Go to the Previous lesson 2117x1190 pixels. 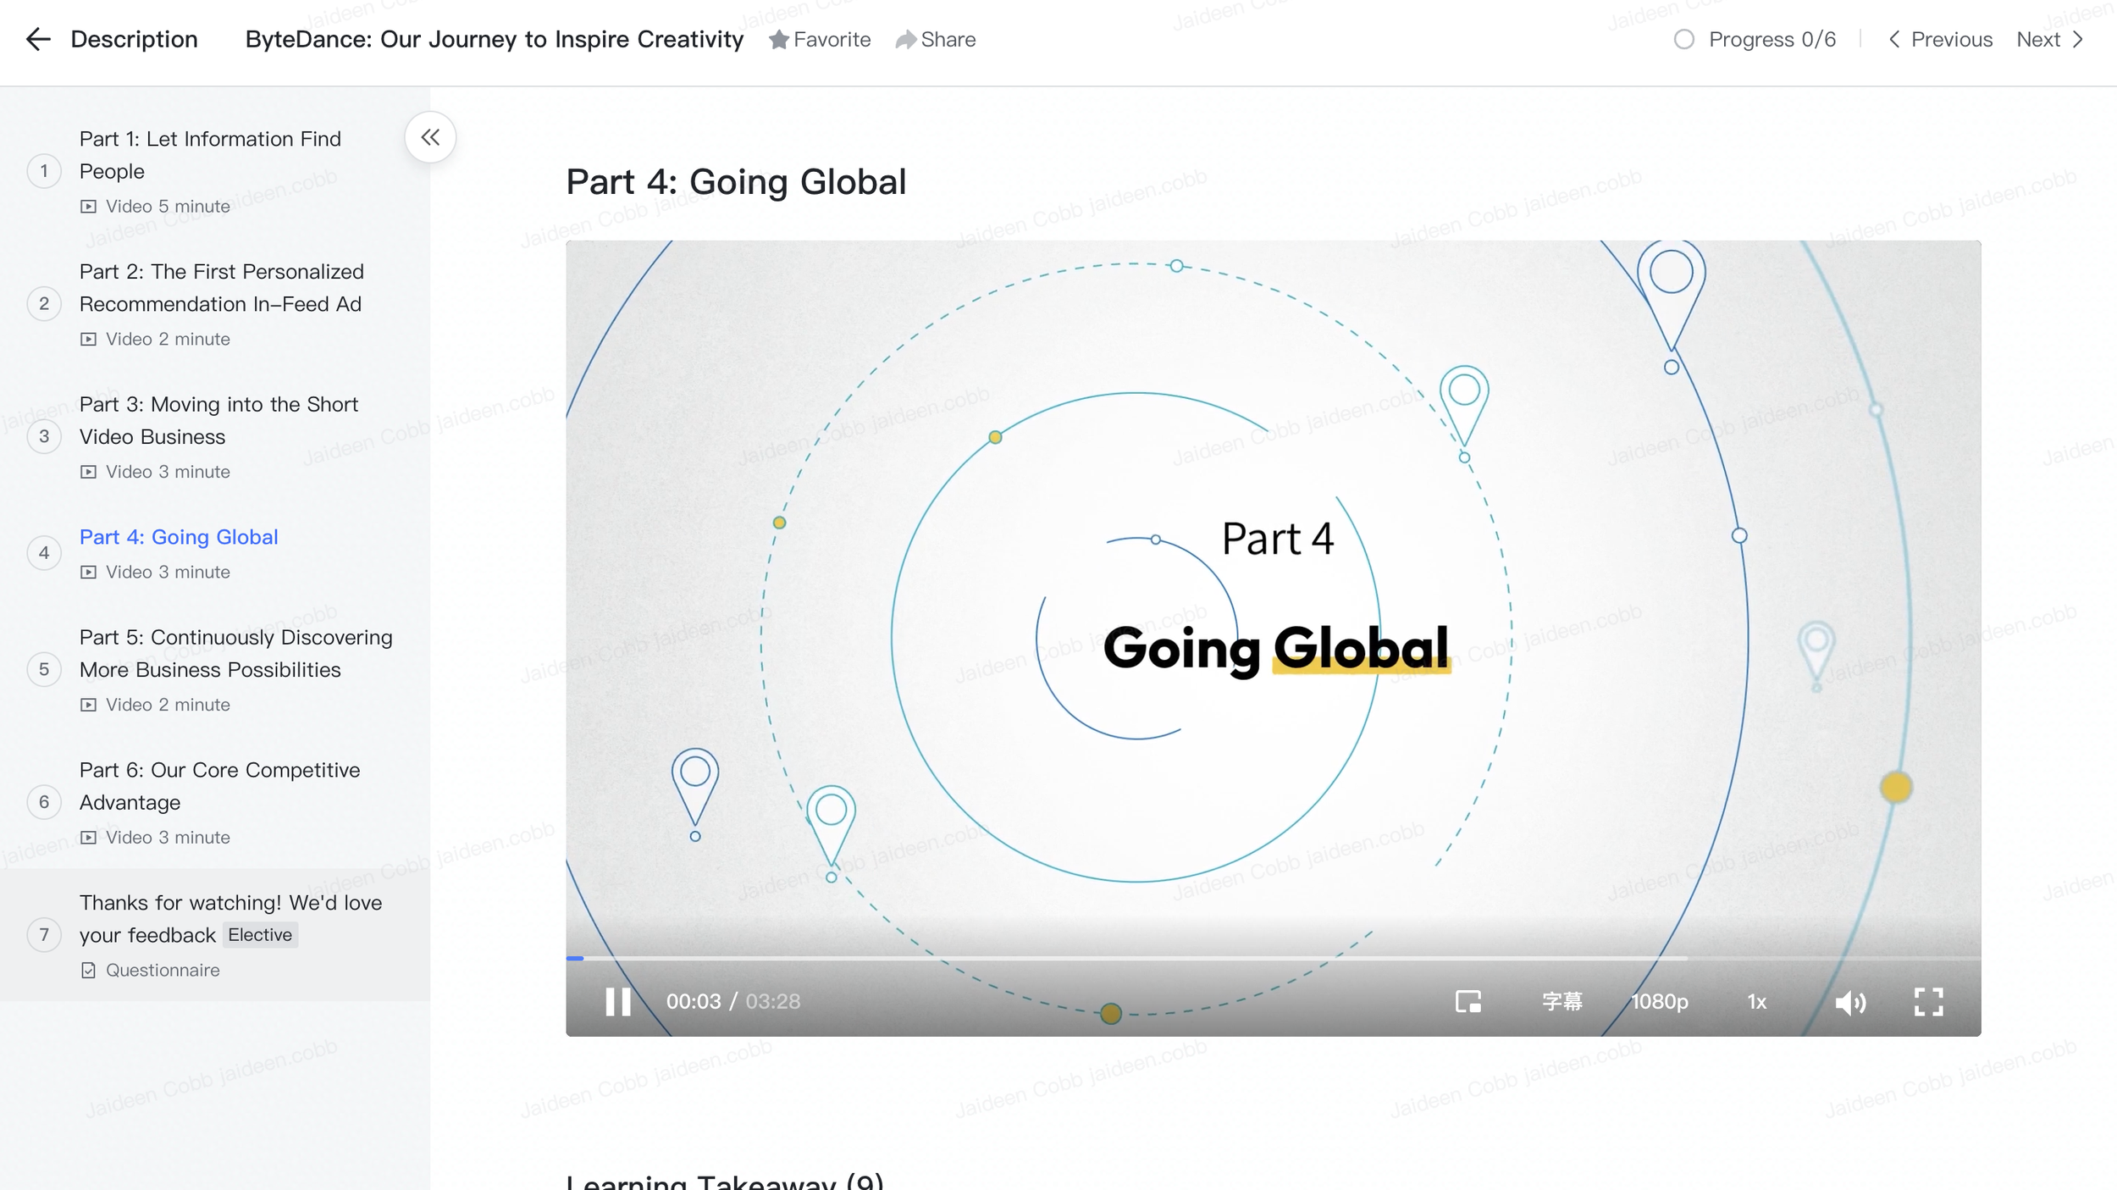click(1940, 40)
